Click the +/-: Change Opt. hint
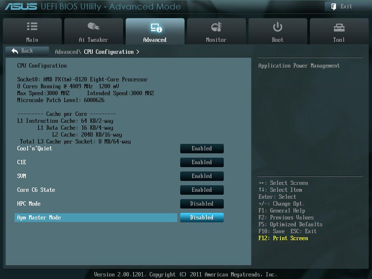This screenshot has width=372, height=279. [x=282, y=203]
